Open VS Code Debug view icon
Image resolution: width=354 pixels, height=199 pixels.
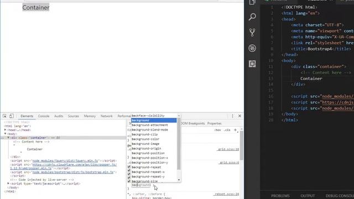252,48
